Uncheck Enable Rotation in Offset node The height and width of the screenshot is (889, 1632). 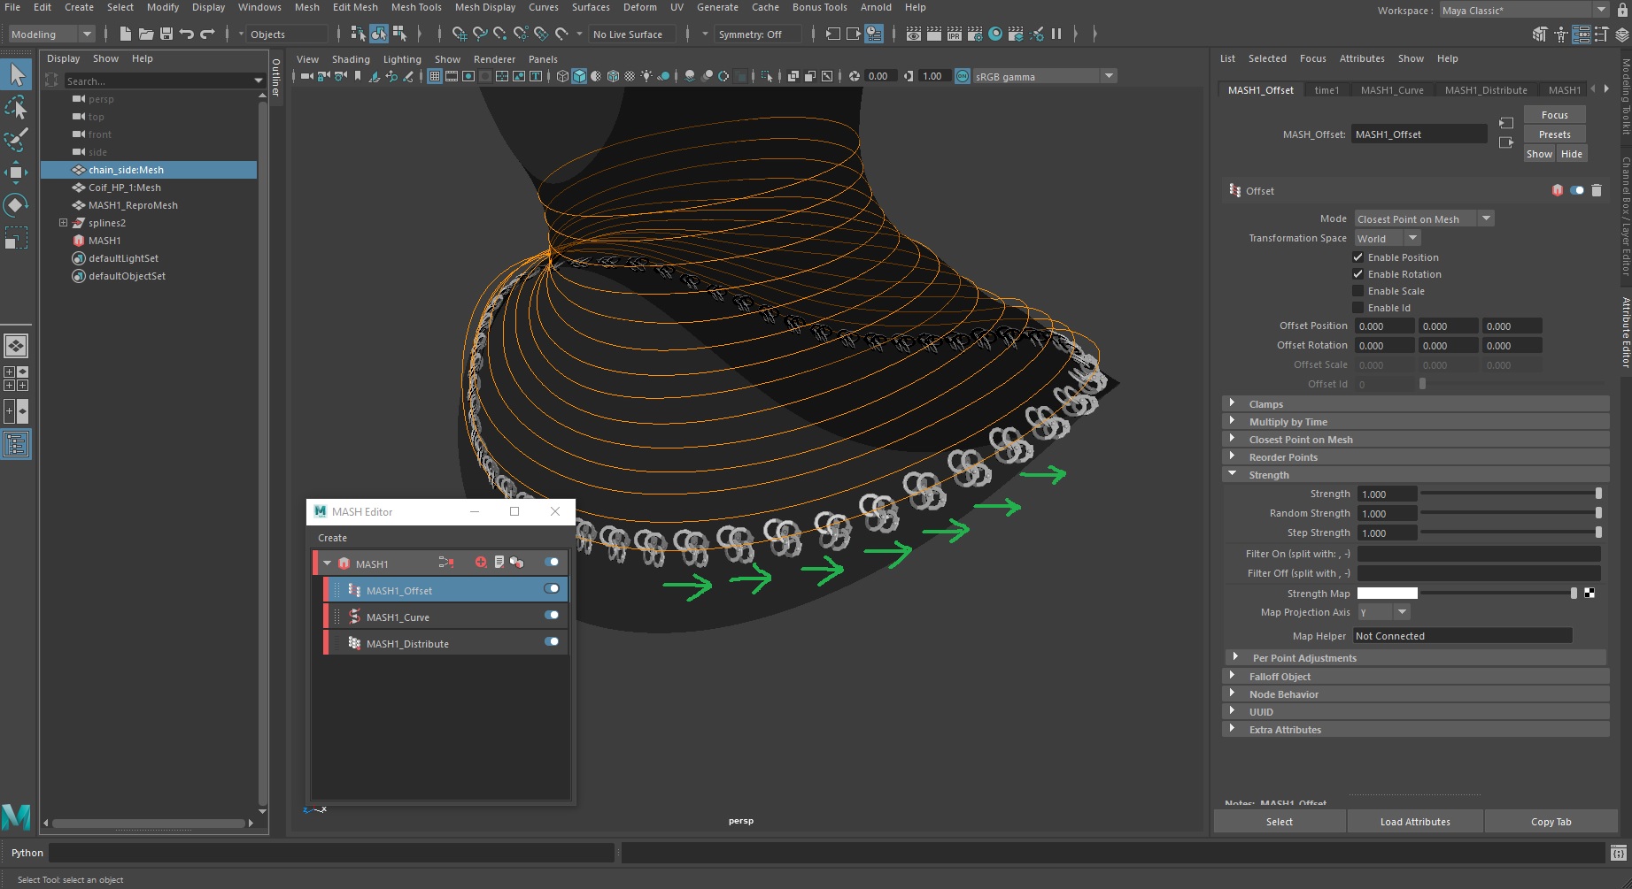point(1357,273)
